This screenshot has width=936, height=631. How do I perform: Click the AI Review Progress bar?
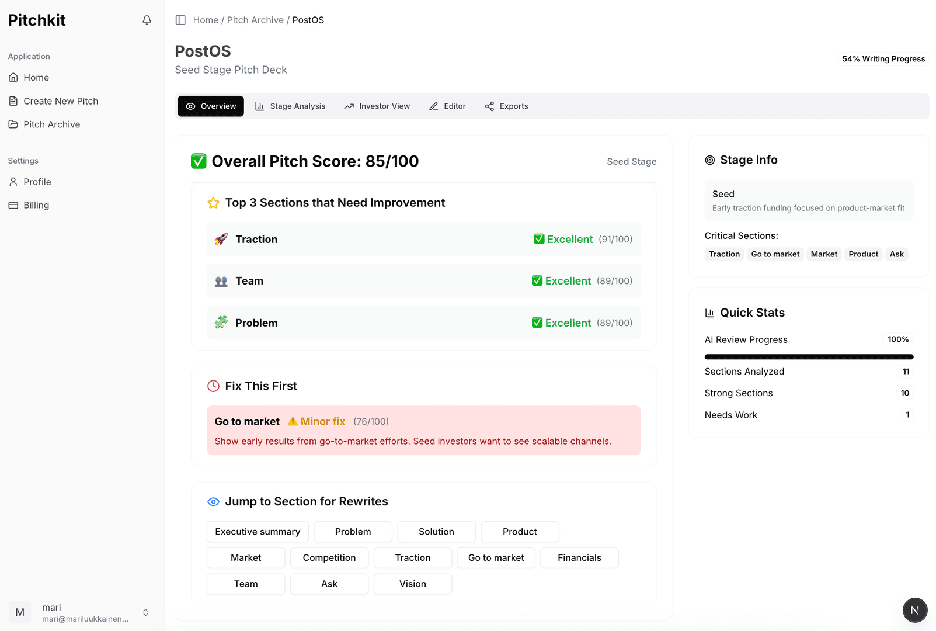tap(809, 356)
